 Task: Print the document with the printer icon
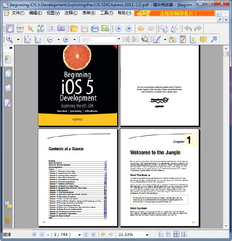pyautogui.click(x=95, y=29)
